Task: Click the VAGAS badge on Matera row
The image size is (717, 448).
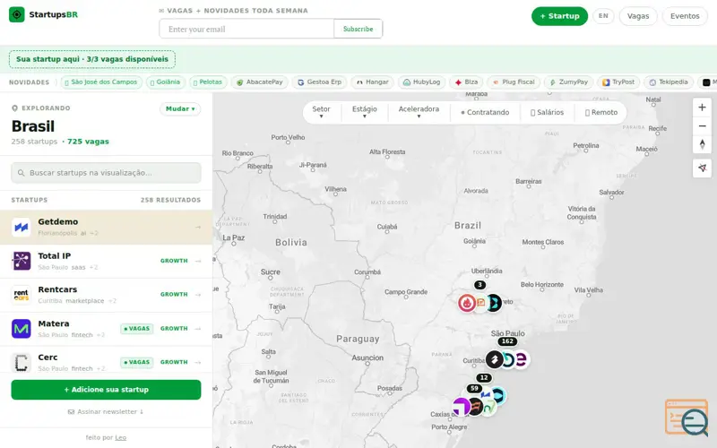Action: point(137,329)
